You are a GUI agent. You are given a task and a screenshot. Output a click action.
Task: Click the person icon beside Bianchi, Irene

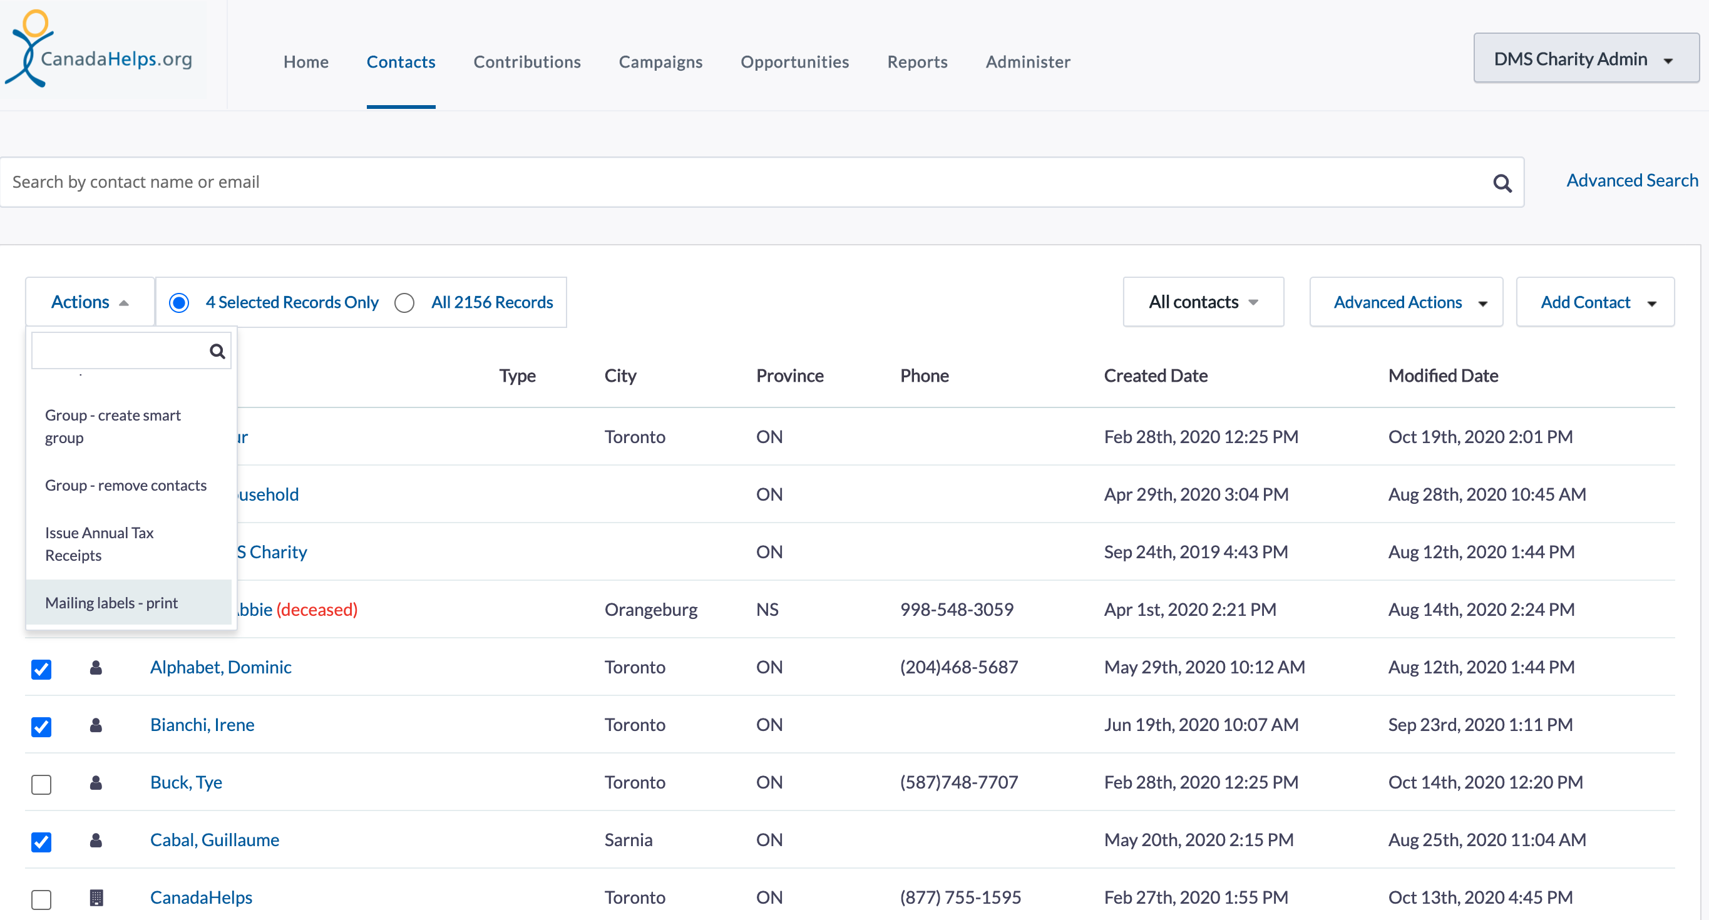[96, 725]
